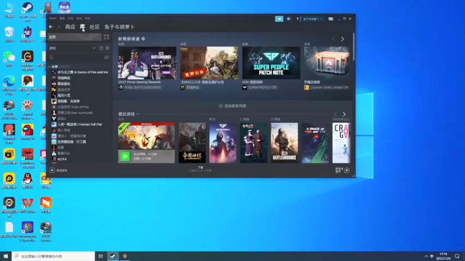Open the downloads status at bottom
The width and height of the screenshot is (465, 261).
[201, 169]
